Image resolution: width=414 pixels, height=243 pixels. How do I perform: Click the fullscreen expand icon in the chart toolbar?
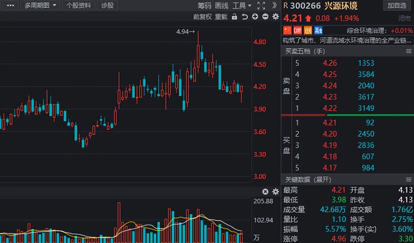tap(261, 5)
